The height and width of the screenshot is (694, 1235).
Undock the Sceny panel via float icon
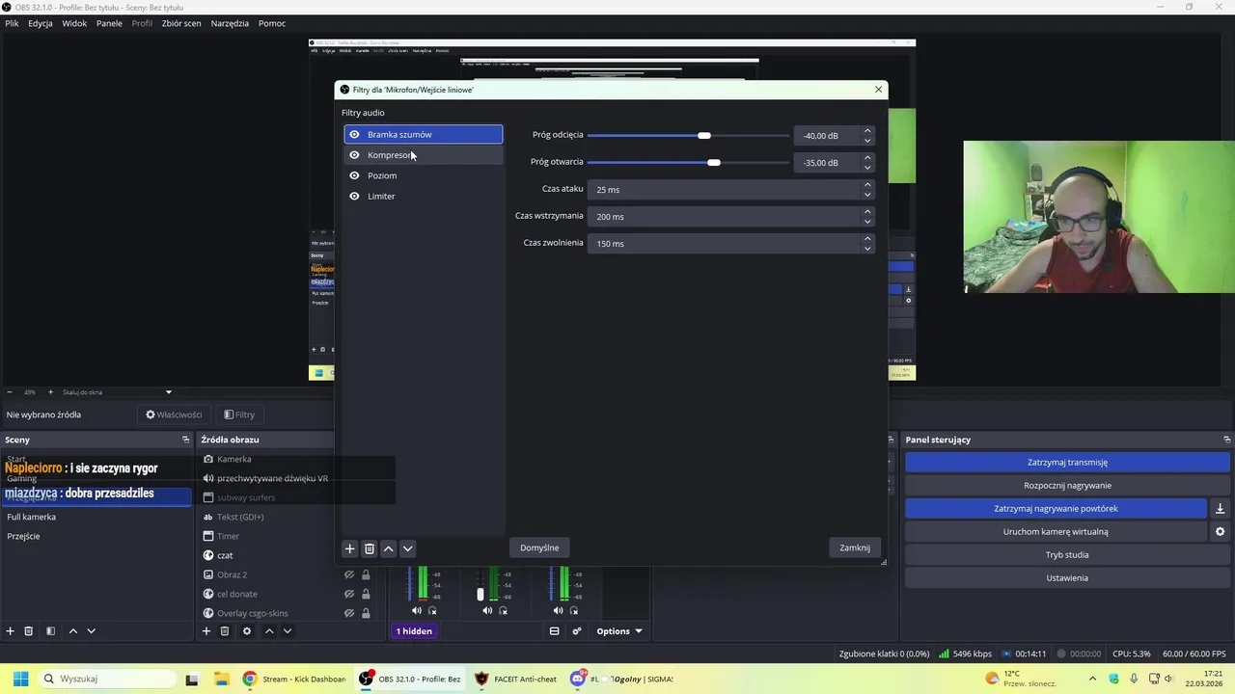coord(186,440)
